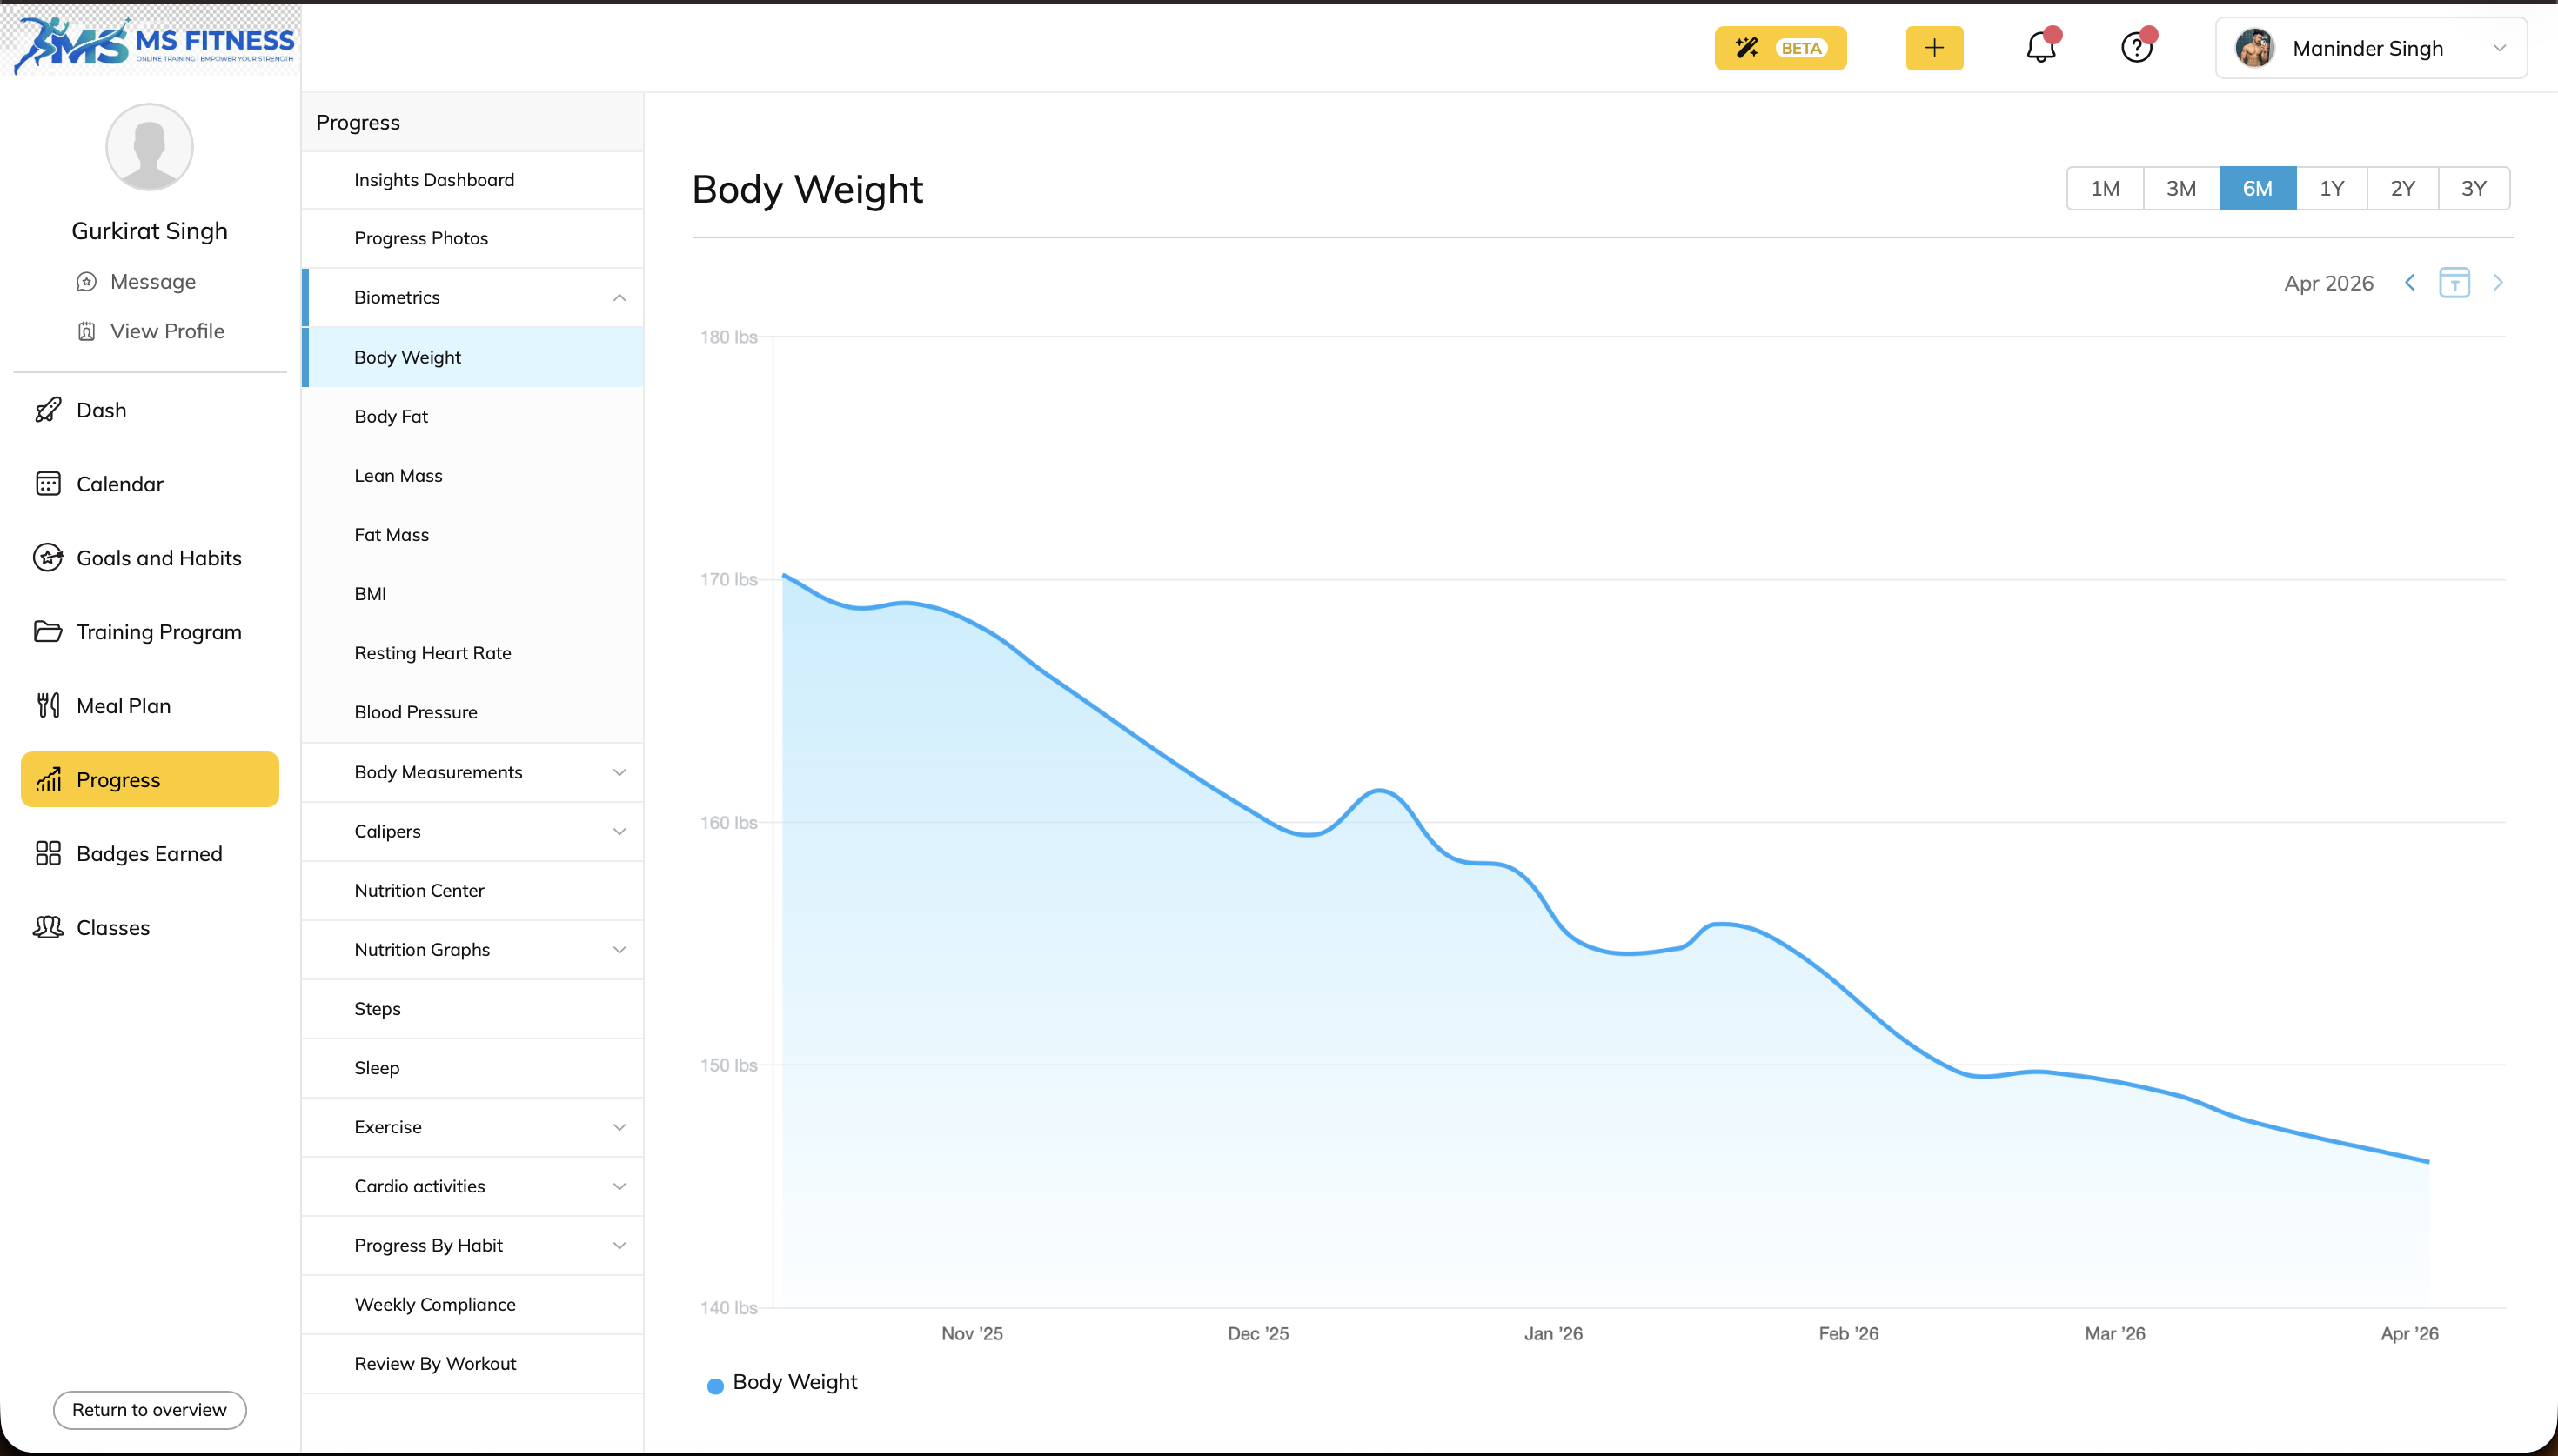
Task: Advance to next period with right arrow
Action: (2498, 283)
